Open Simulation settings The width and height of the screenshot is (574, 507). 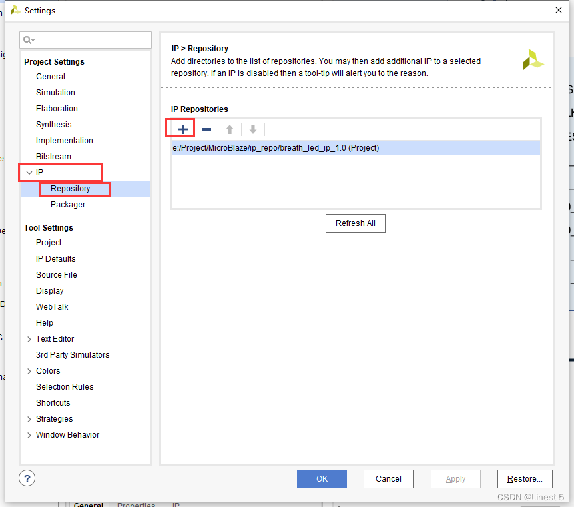(55, 93)
